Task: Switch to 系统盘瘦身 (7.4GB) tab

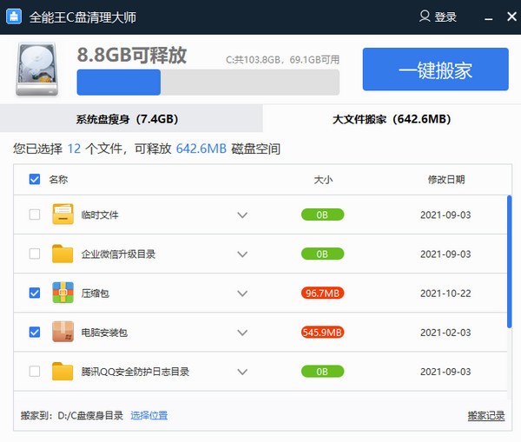Action: [131, 119]
